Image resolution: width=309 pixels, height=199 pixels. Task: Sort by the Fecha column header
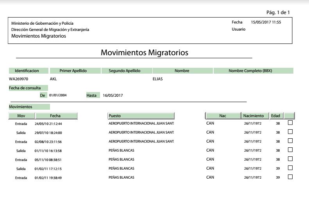coord(56,116)
